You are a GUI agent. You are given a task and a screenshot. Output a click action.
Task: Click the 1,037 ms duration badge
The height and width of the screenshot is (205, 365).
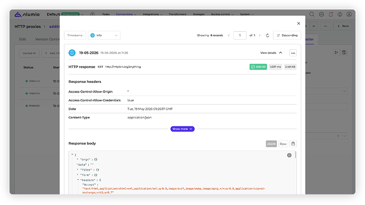[276, 67]
